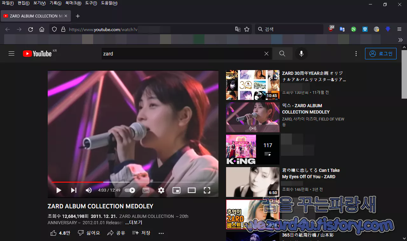This screenshot has height=241, width=407.
Task: Enter fullscreen mode in player
Action: click(207, 190)
